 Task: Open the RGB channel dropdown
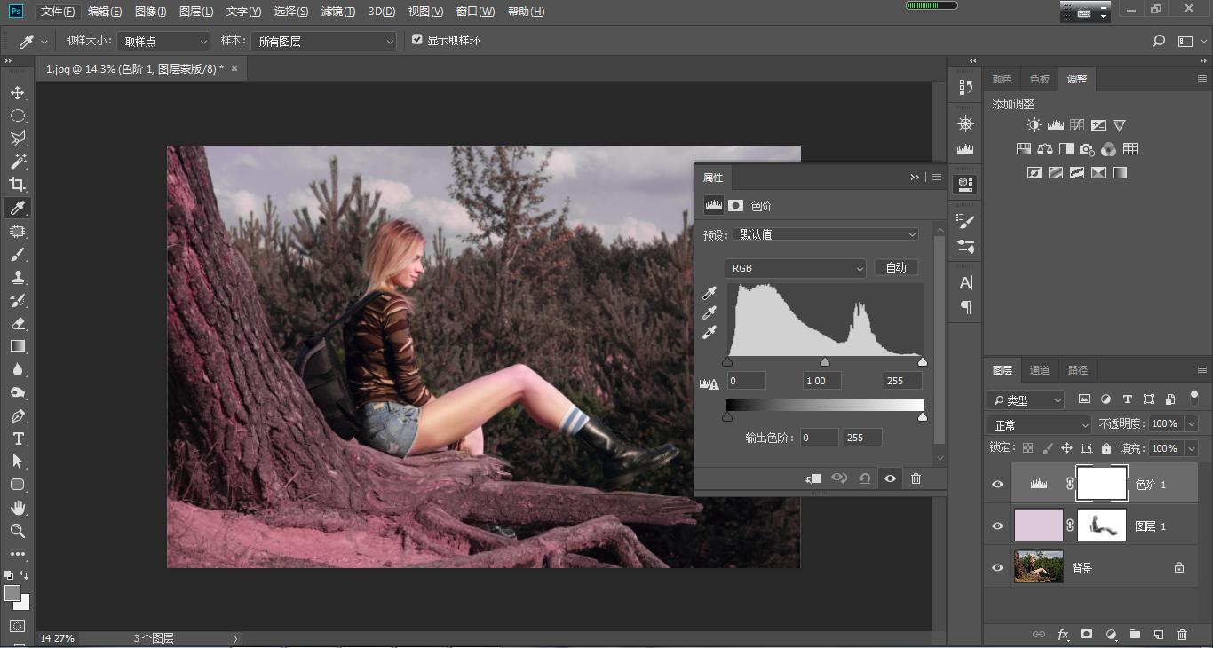pos(795,268)
